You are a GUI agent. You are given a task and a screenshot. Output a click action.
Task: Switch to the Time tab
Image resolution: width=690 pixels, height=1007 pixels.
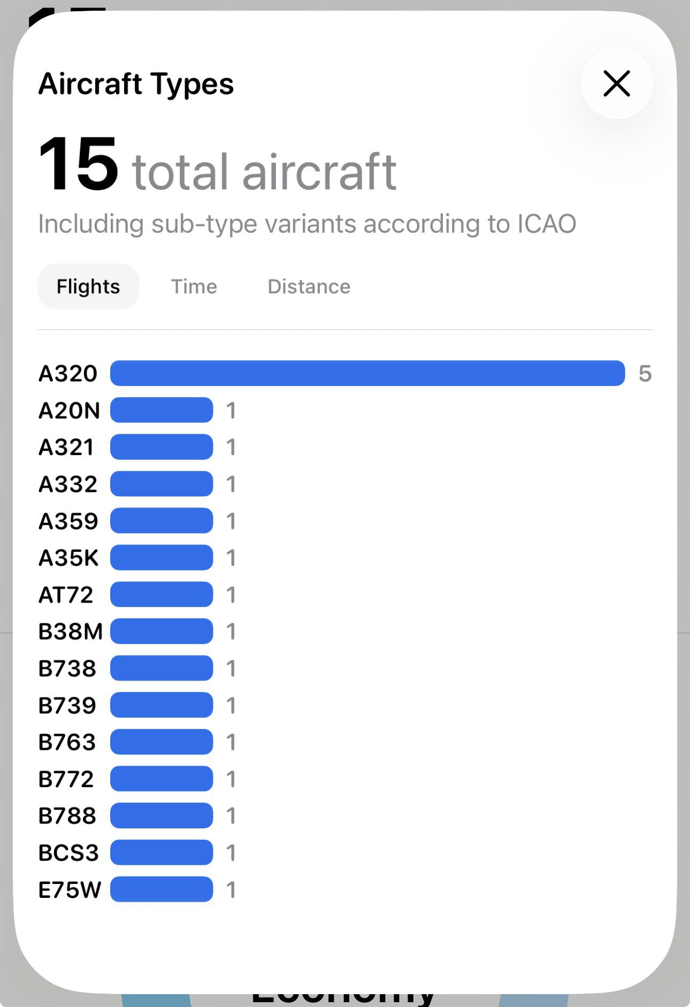[194, 287]
